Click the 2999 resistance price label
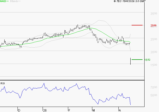Viewport: 159px width, 112px height. pyautogui.click(x=154, y=26)
